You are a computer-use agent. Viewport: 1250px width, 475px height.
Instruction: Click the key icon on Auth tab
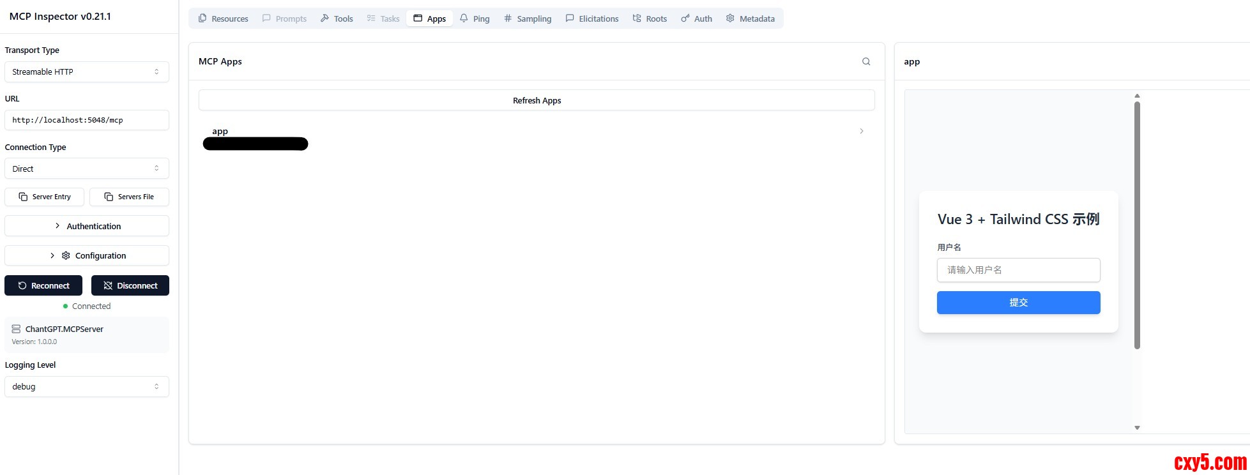685,19
